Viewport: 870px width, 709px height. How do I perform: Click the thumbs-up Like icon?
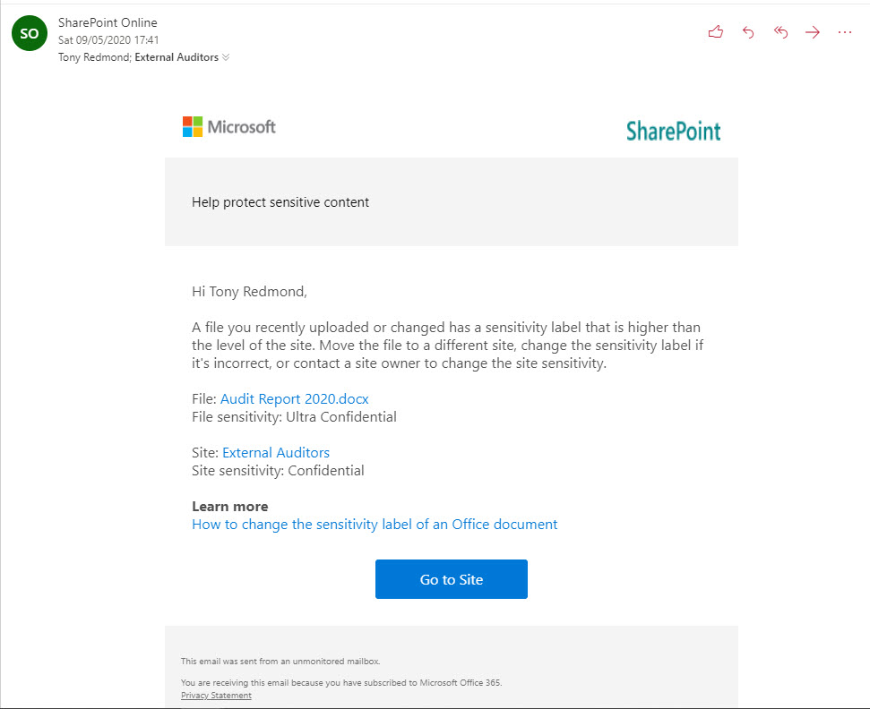tap(716, 32)
